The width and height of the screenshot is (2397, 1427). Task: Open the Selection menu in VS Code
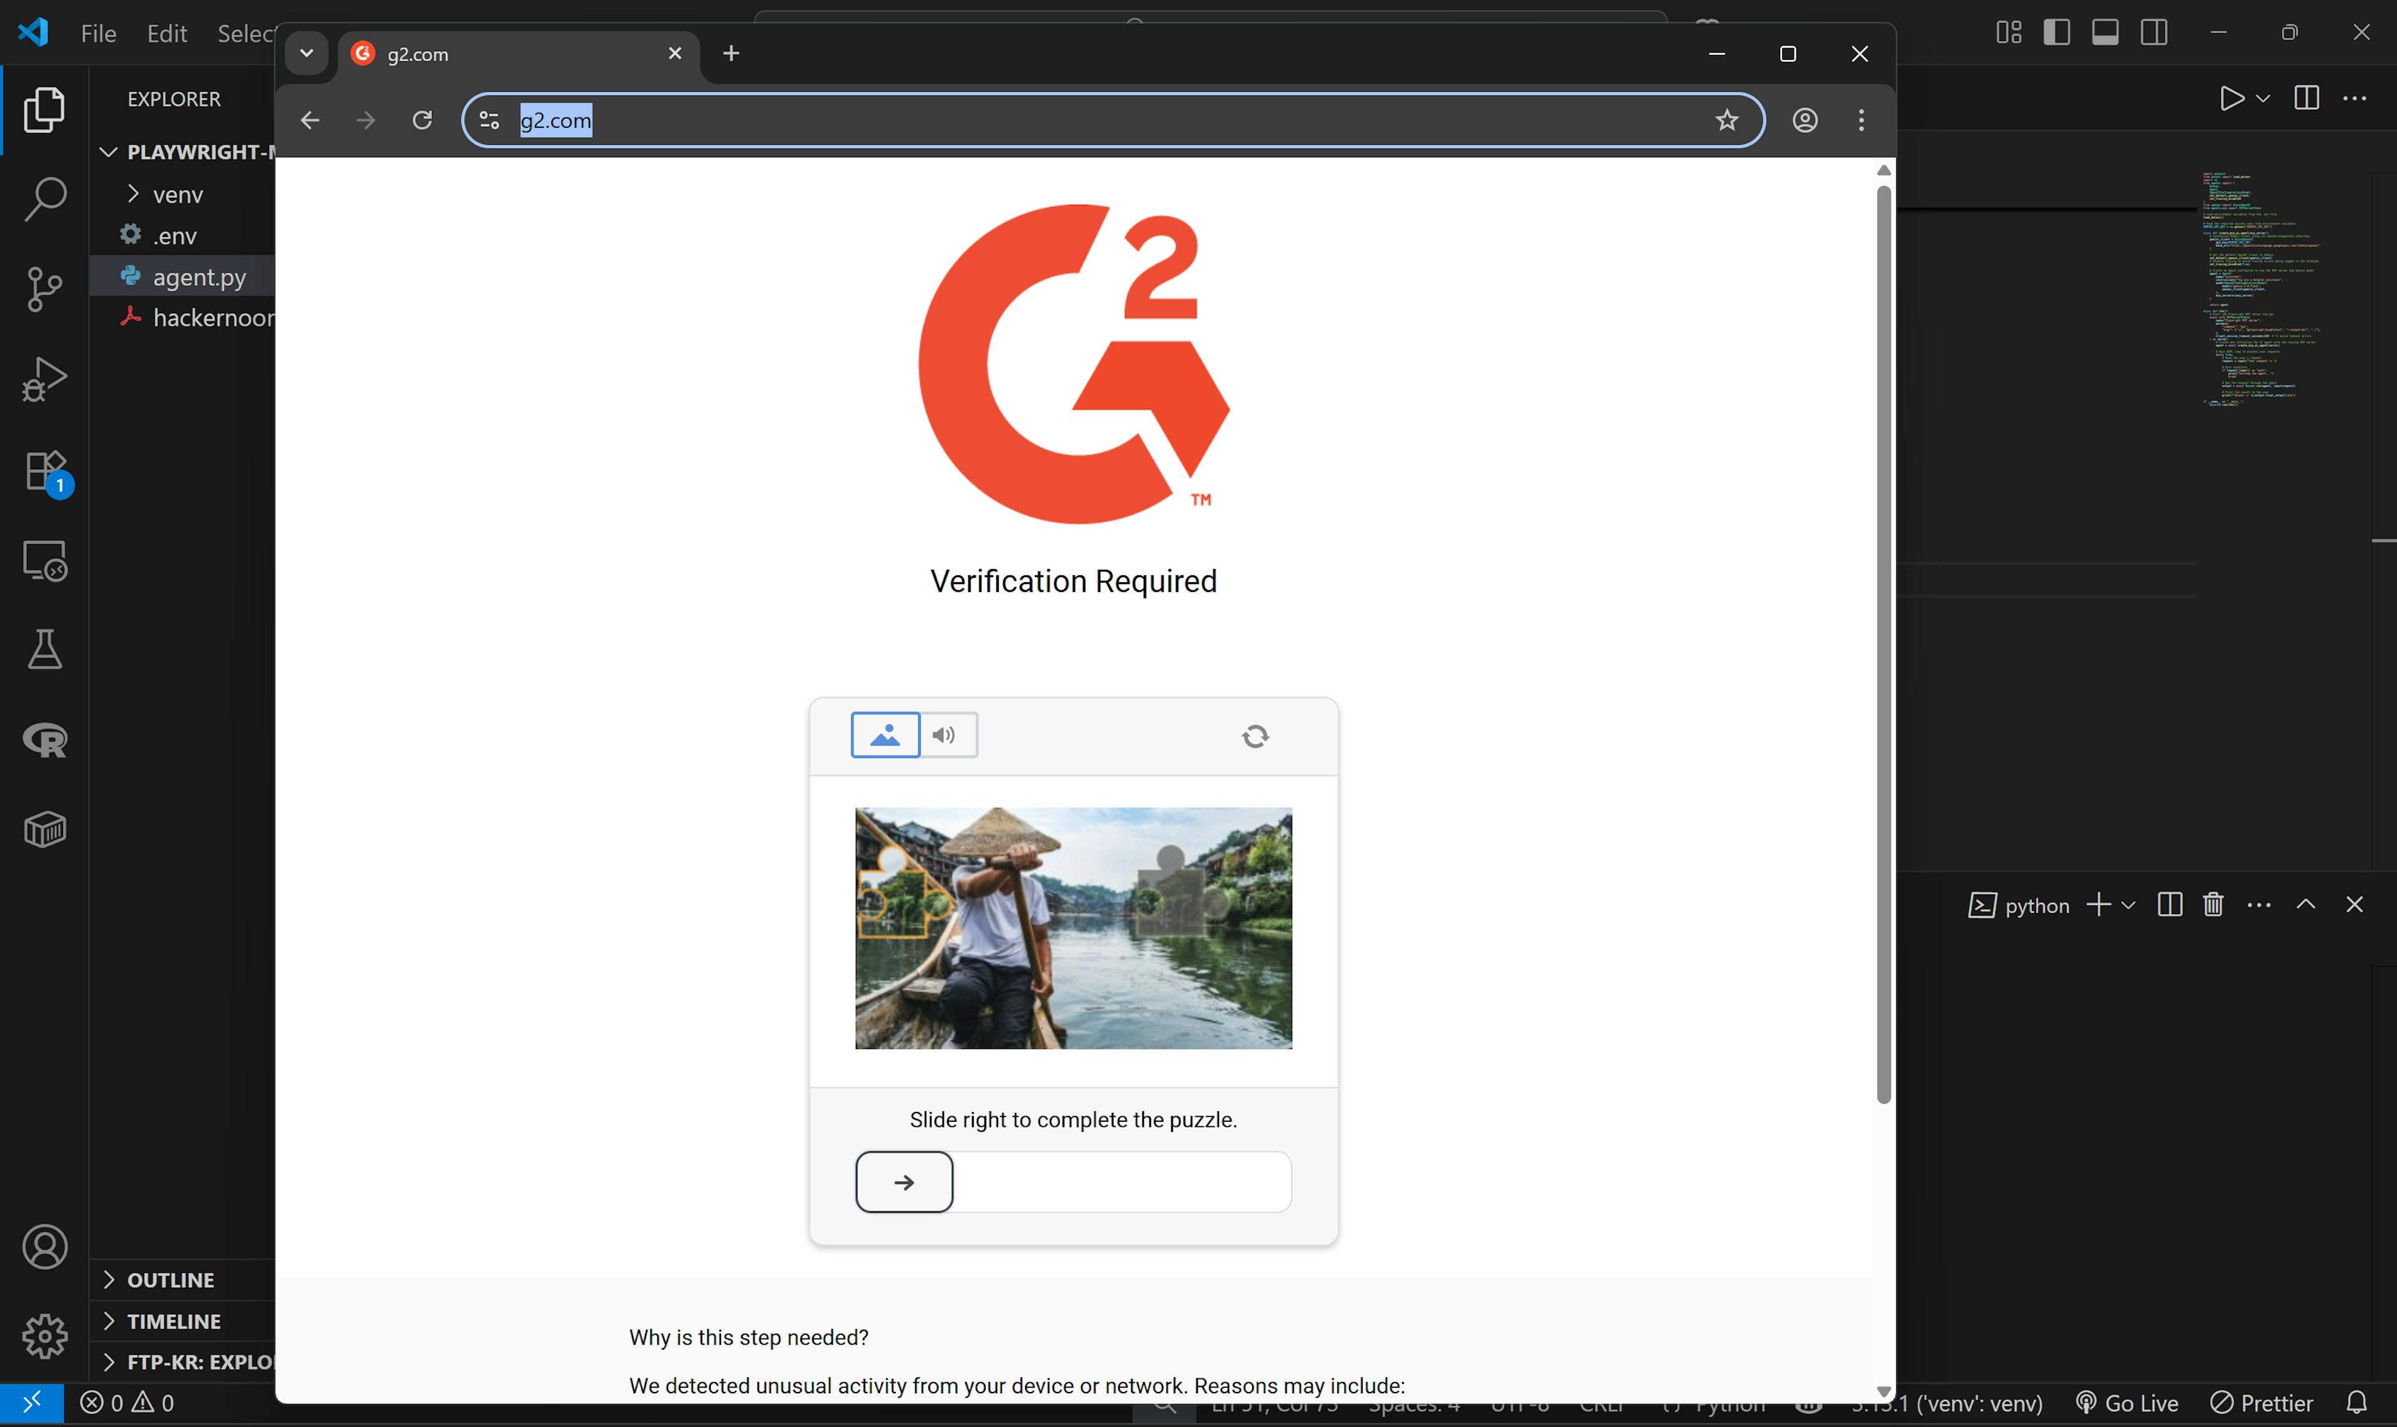[x=246, y=34]
